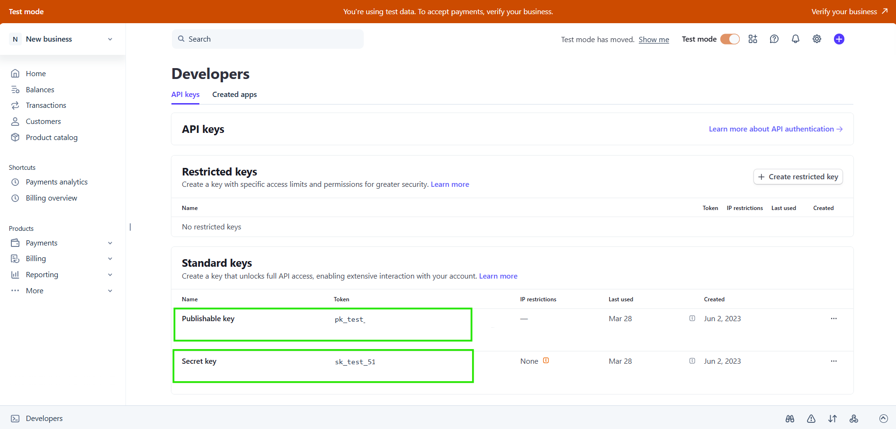Click the info icon beside Secret key created date
The image size is (896, 429).
pyautogui.click(x=692, y=361)
